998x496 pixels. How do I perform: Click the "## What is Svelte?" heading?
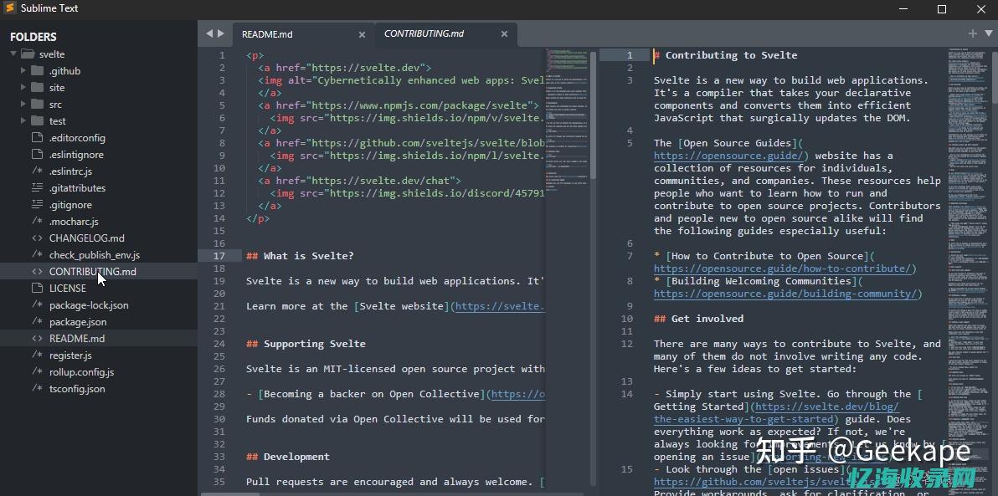(x=300, y=256)
